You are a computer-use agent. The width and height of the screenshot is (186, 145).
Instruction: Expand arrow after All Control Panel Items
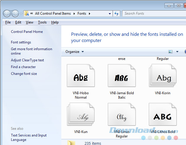74,14
